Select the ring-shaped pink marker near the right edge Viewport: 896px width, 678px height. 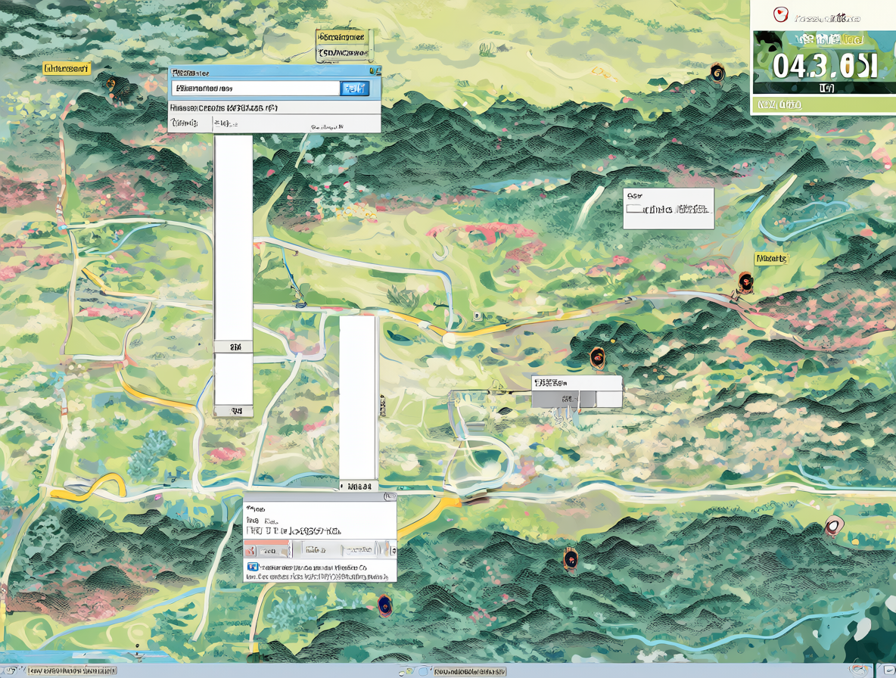pos(833,525)
